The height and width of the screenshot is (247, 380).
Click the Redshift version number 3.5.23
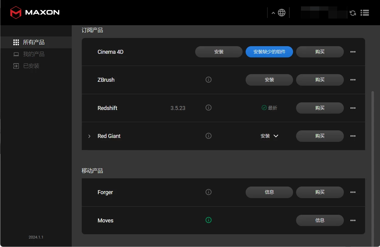pyautogui.click(x=178, y=108)
